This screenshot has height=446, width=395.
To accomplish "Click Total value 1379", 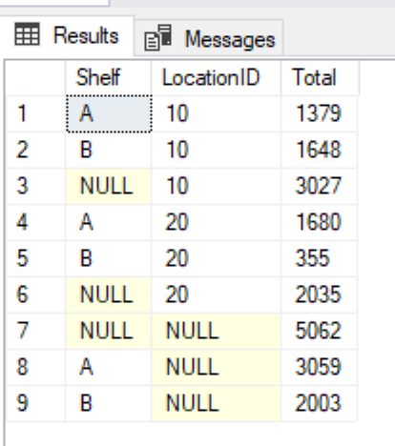I will 320,113.
